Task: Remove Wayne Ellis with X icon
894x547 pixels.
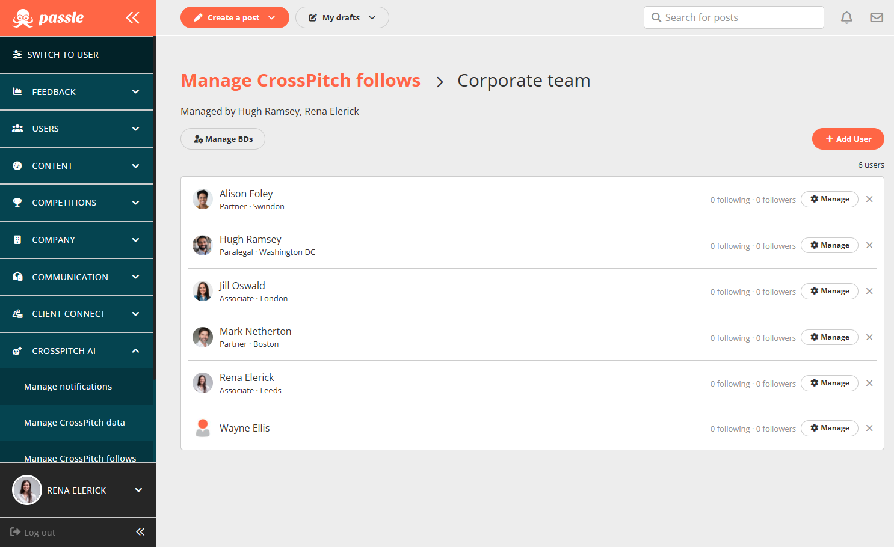Action: click(x=869, y=428)
